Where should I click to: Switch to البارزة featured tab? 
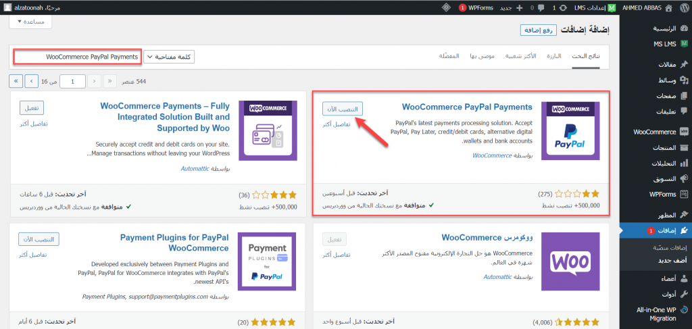click(553, 57)
